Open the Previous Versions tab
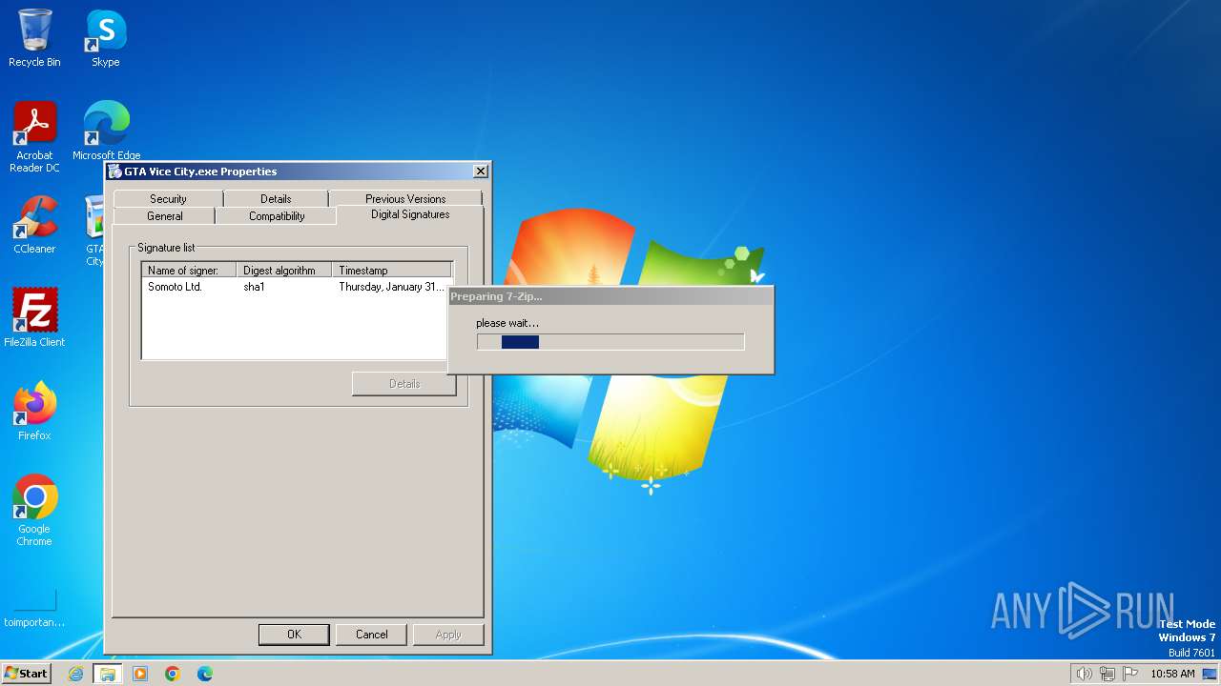Image resolution: width=1221 pixels, height=686 pixels. [405, 198]
